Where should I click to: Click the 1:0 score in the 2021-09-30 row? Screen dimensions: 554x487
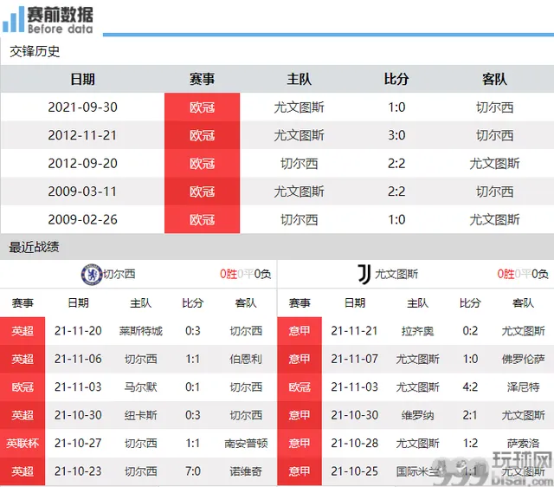coord(396,107)
